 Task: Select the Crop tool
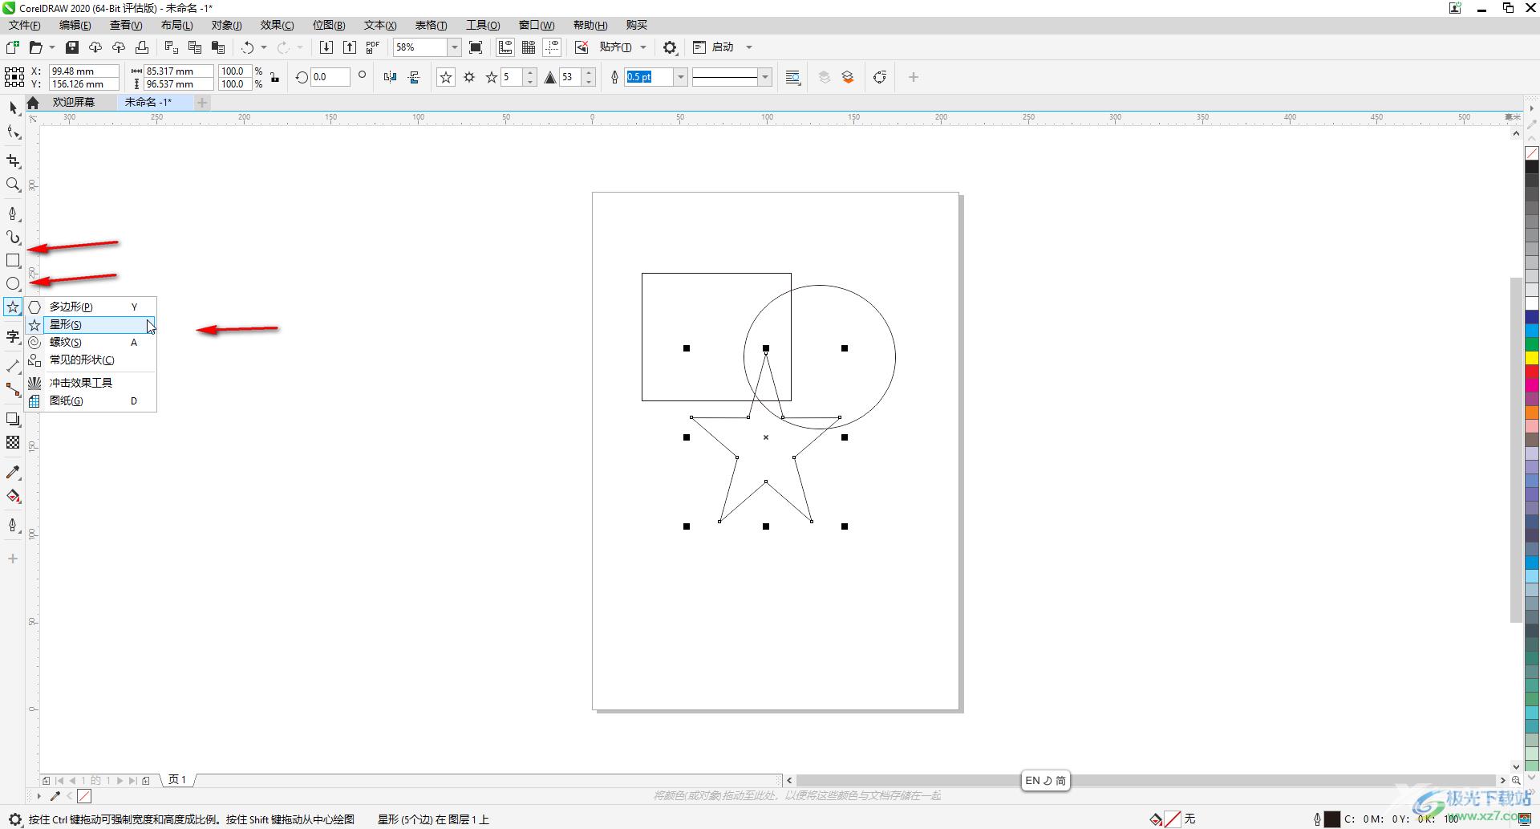coord(13,161)
